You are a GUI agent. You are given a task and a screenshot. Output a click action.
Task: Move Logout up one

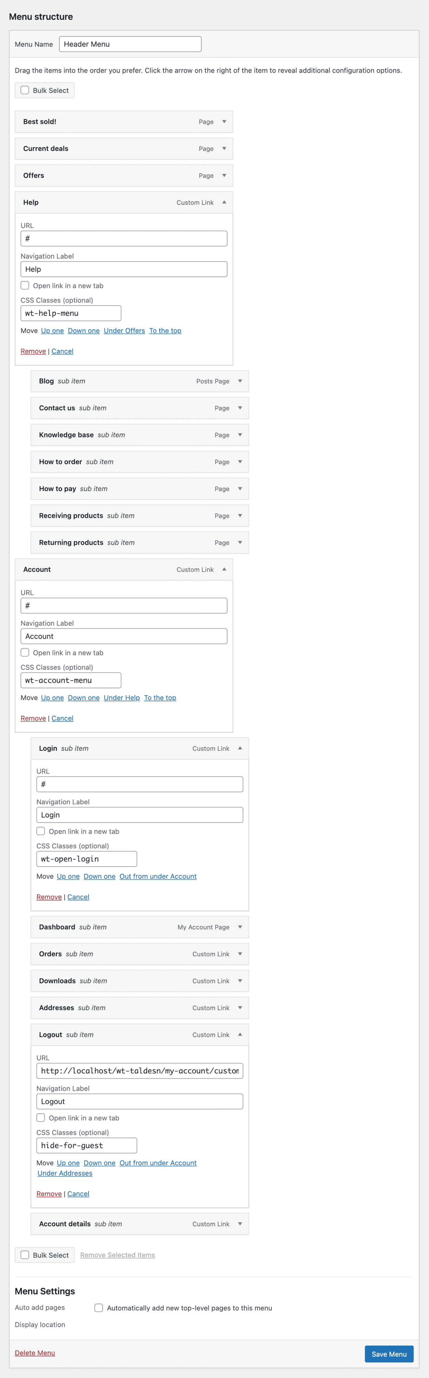68,1163
